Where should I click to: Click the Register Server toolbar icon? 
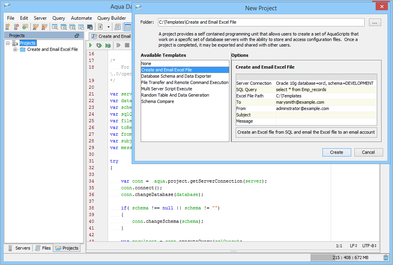point(7,27)
